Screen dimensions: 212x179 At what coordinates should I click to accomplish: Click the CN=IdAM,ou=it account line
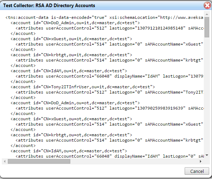[x=69, y=71]
